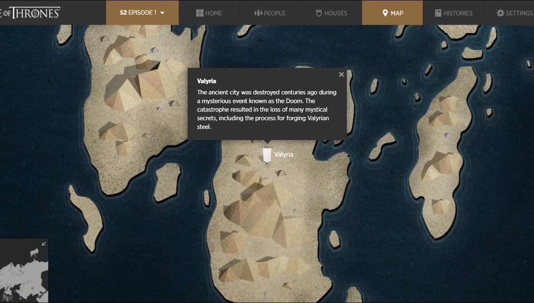Click the white Valyria banner marker

click(x=267, y=154)
